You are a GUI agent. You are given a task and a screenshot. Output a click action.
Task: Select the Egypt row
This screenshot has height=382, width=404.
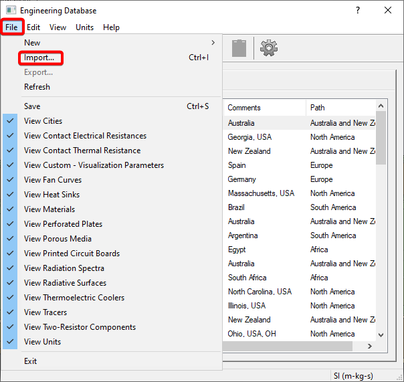300,250
